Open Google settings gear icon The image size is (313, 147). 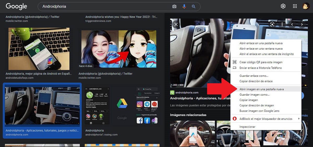click(283, 6)
